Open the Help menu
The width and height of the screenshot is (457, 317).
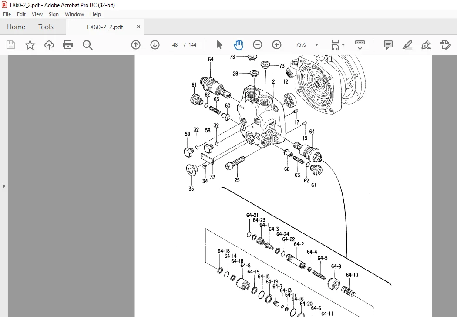click(95, 14)
